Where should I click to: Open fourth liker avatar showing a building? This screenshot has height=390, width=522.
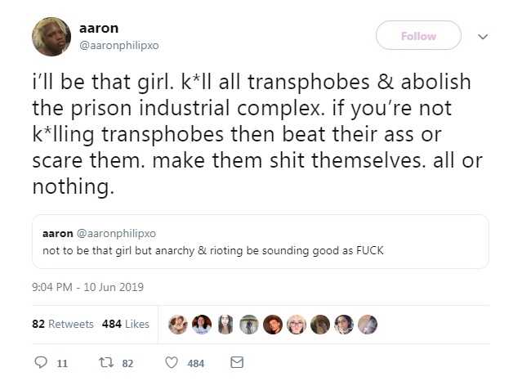pyautogui.click(x=249, y=325)
